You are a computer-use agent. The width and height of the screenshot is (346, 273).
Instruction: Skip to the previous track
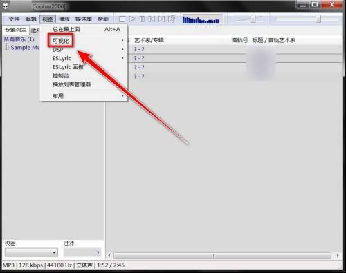pyautogui.click(x=152, y=19)
